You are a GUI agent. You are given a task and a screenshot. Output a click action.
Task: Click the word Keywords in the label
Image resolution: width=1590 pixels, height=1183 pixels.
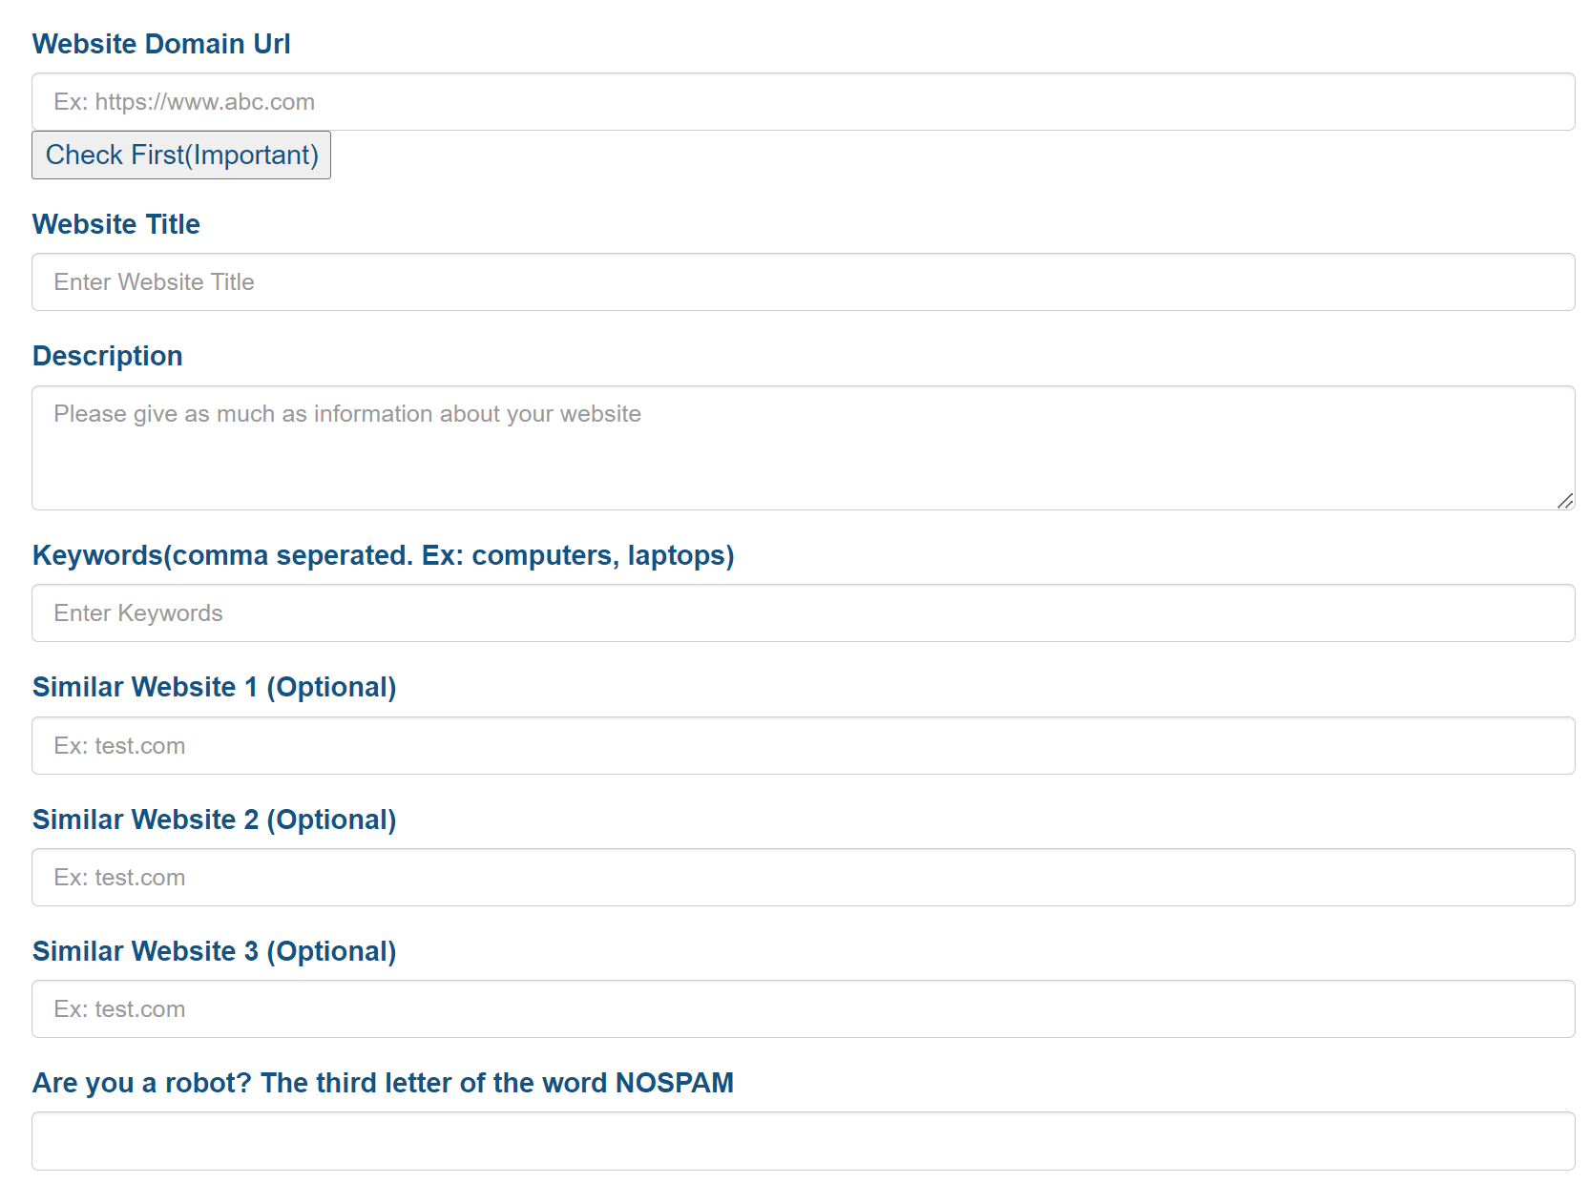point(97,555)
